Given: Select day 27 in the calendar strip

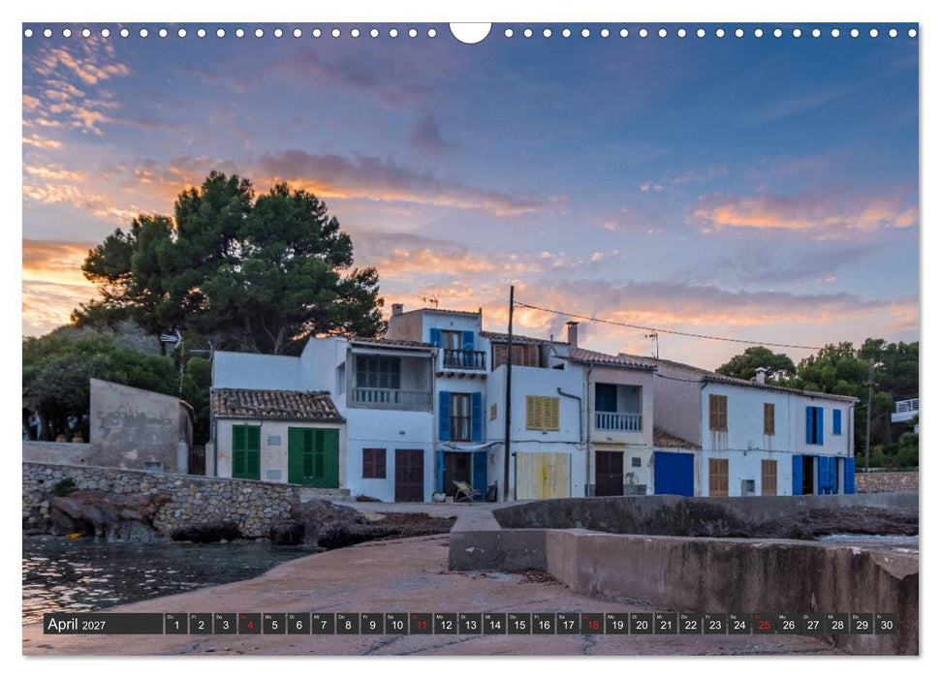Looking at the screenshot, I should tap(813, 624).
